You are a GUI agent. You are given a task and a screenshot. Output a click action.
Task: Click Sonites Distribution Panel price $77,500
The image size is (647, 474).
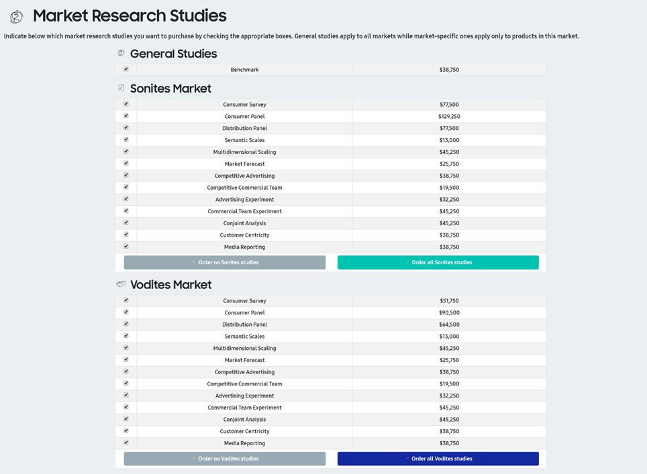[449, 128]
